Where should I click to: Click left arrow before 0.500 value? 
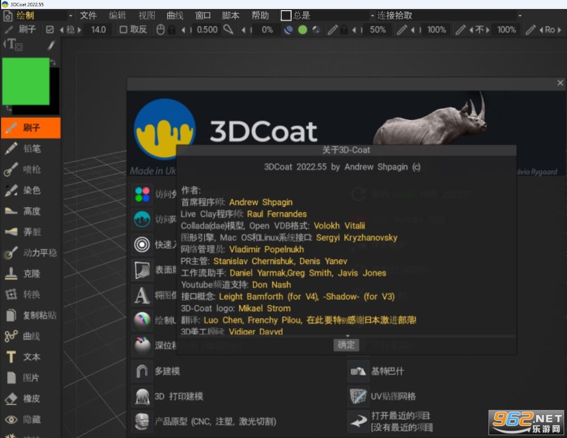[183, 30]
